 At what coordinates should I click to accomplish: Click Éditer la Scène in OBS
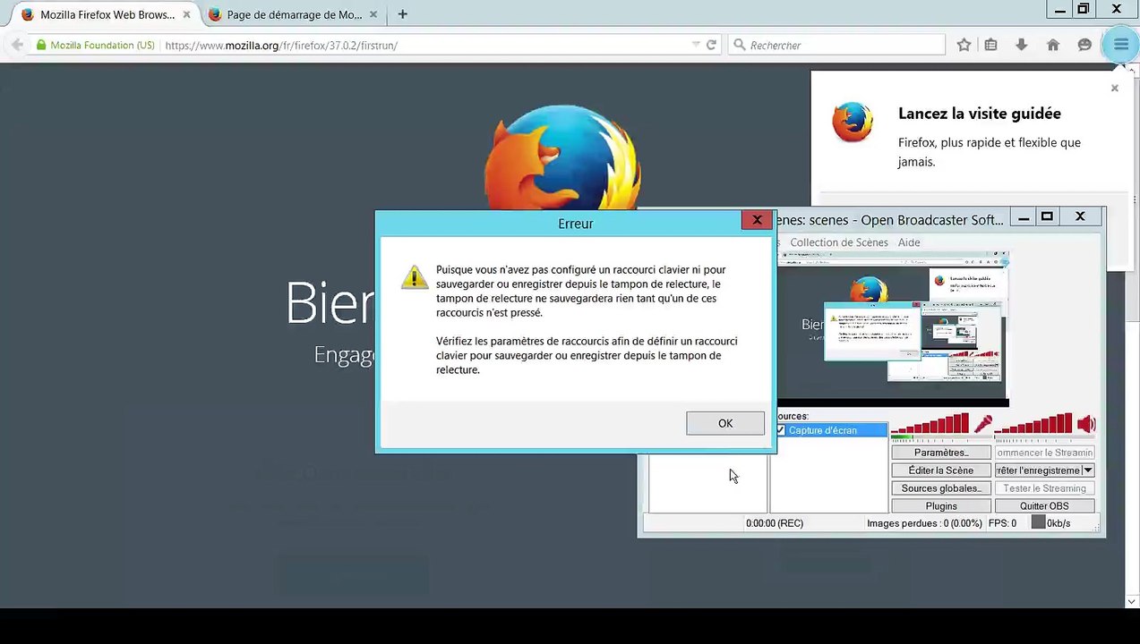point(940,470)
